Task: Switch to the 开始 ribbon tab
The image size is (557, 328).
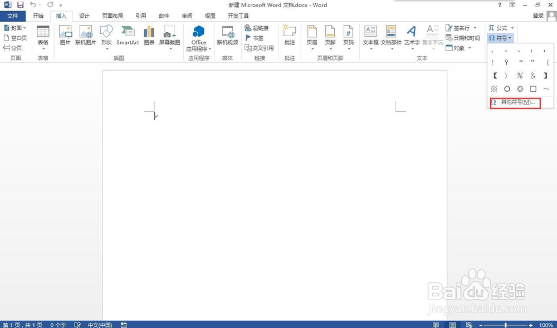Action: click(38, 16)
